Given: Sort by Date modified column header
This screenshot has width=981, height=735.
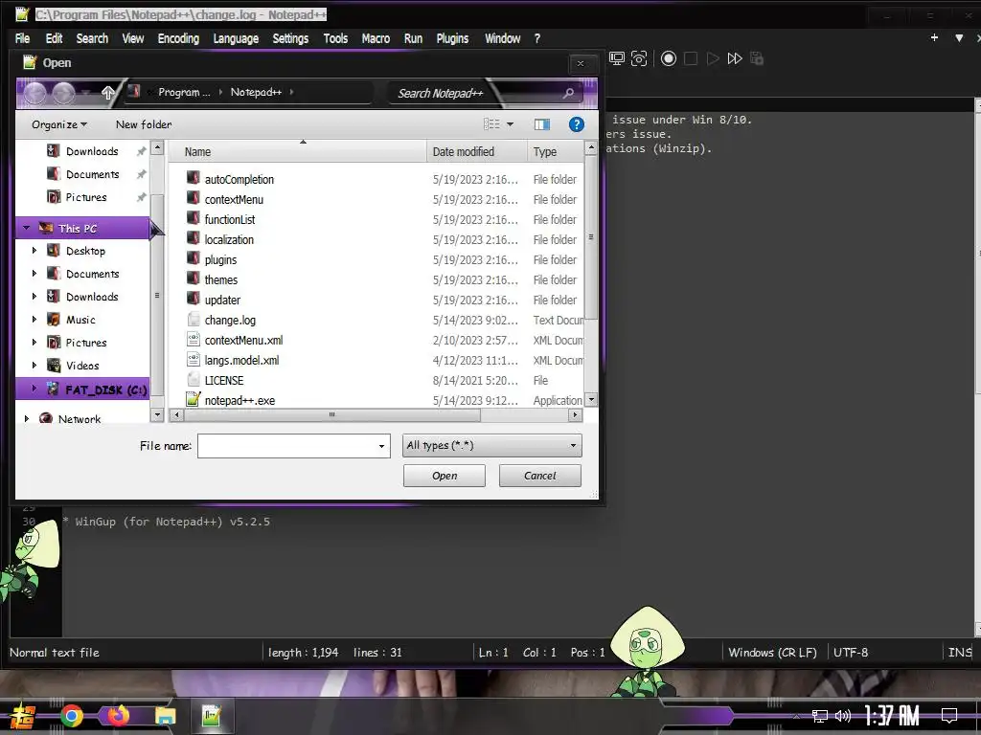Looking at the screenshot, I should point(477,152).
